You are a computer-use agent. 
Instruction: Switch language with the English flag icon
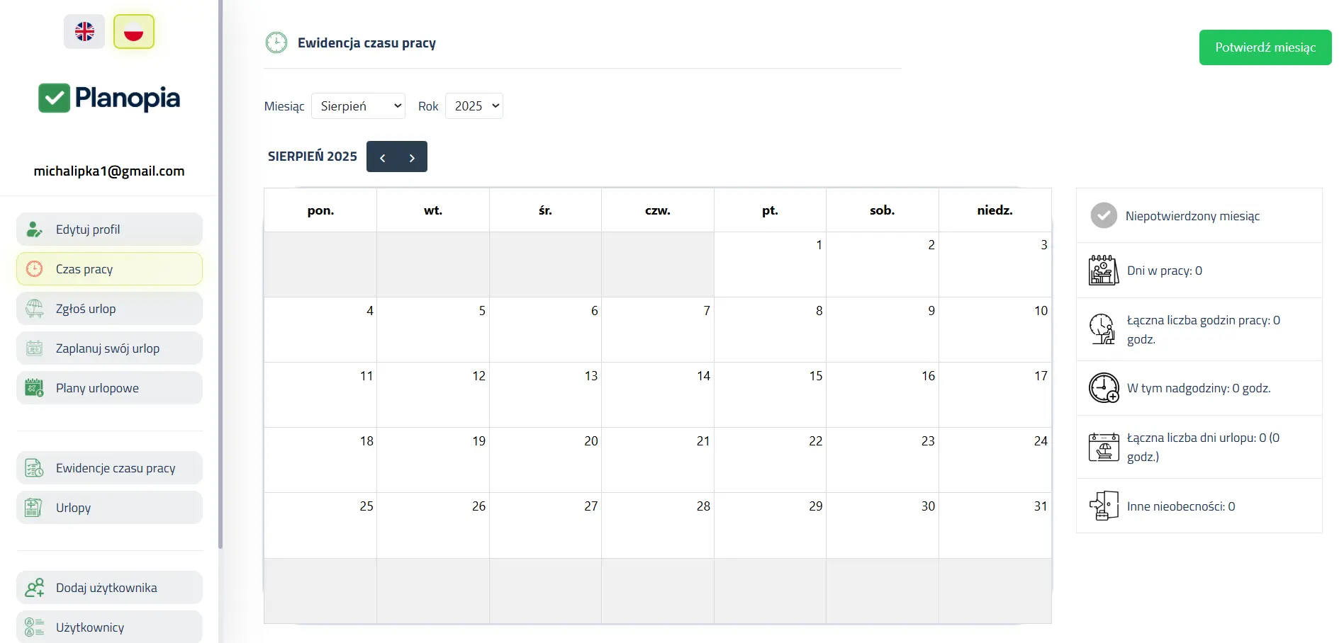coord(84,32)
